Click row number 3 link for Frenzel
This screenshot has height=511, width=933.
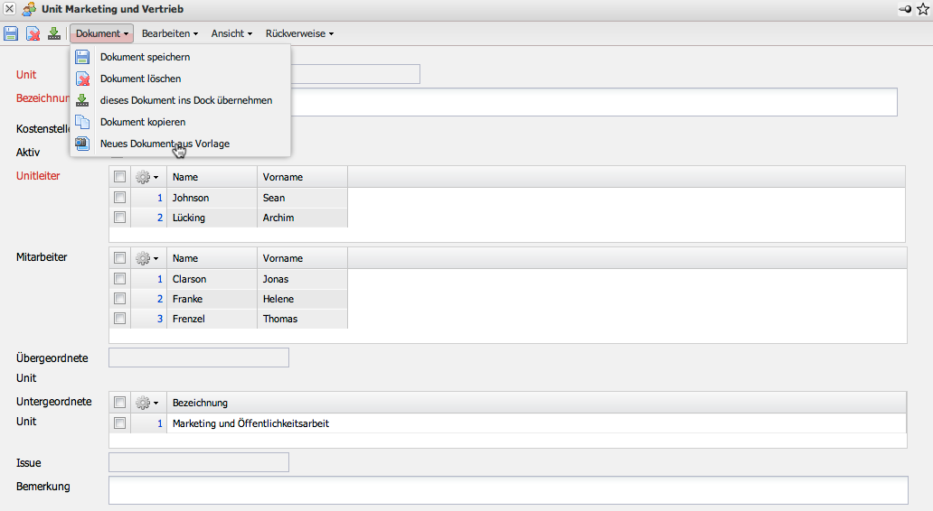click(160, 319)
